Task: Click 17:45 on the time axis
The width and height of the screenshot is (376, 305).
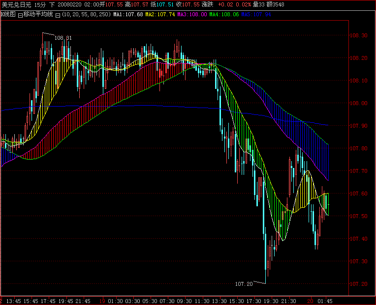Action: point(48,301)
